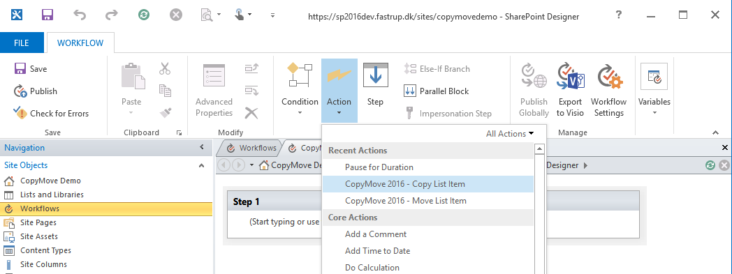Close the document tab with X

[724, 148]
